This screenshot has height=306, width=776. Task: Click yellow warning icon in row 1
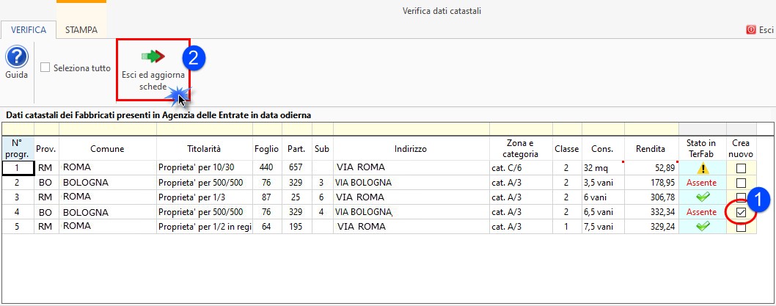point(702,168)
